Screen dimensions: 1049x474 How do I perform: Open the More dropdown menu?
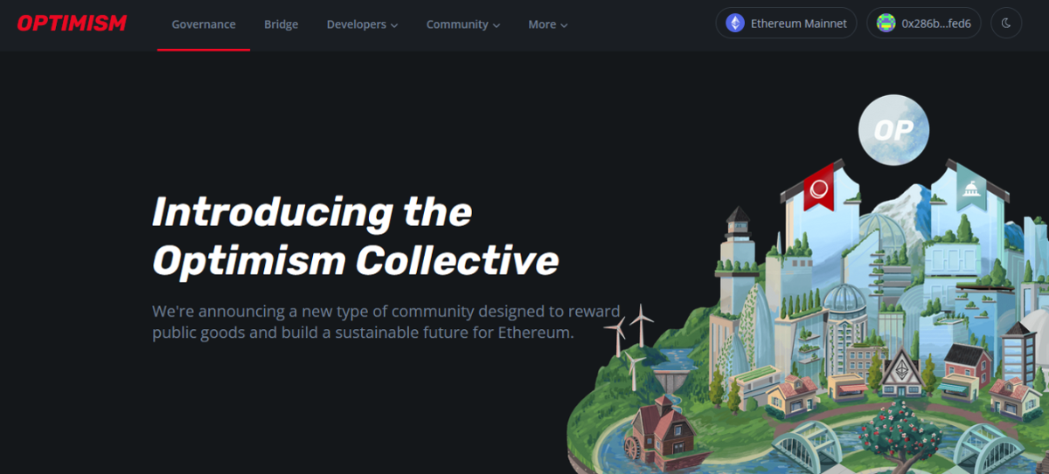pos(548,24)
